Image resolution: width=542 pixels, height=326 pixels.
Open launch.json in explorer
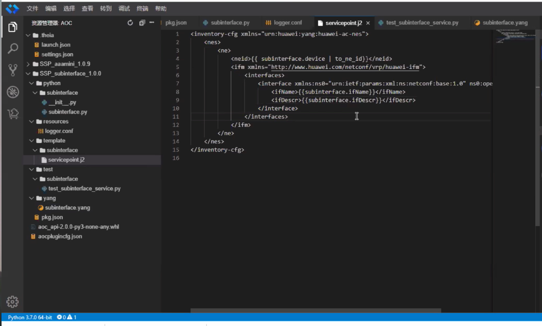(x=56, y=45)
